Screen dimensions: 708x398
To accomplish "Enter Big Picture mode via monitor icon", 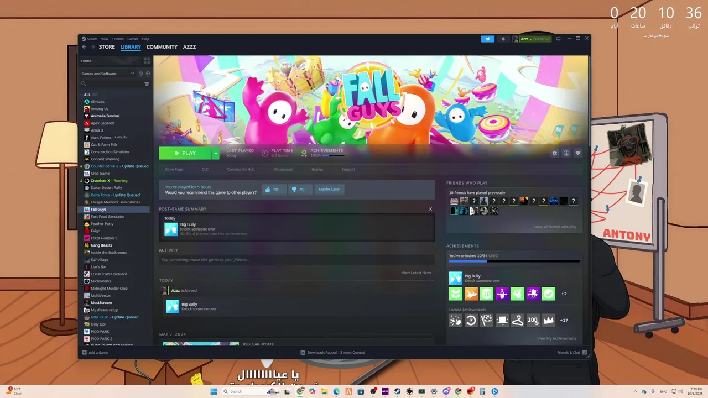I will (x=558, y=39).
